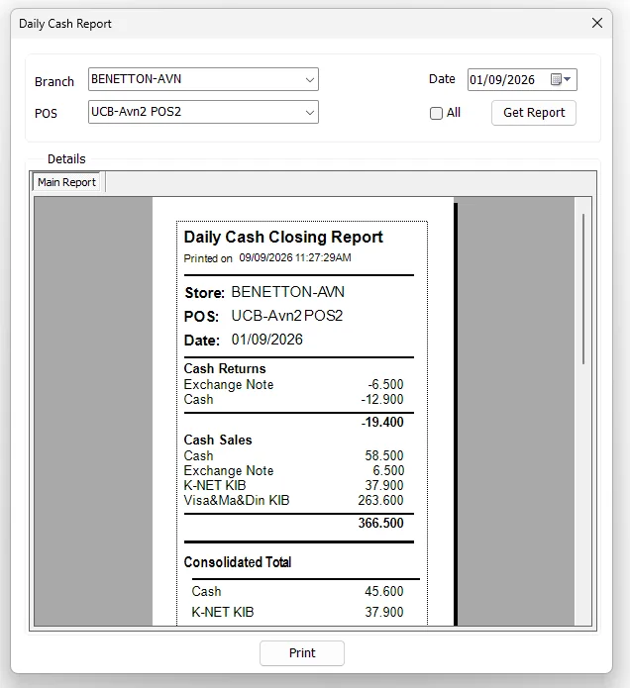Screen dimensions: 630x688
Task: Click the Exchange Note return amount -6.500
Action: tap(385, 384)
